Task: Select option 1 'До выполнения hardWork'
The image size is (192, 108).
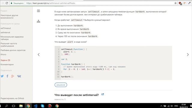Action: pos(70,25)
